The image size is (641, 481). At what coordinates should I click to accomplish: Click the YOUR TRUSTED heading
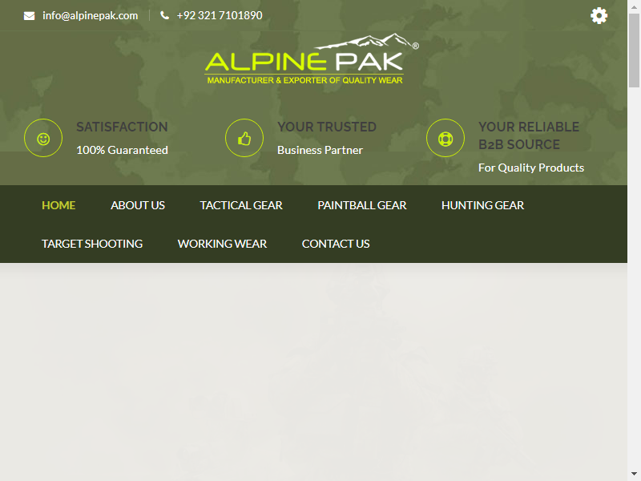point(327,127)
